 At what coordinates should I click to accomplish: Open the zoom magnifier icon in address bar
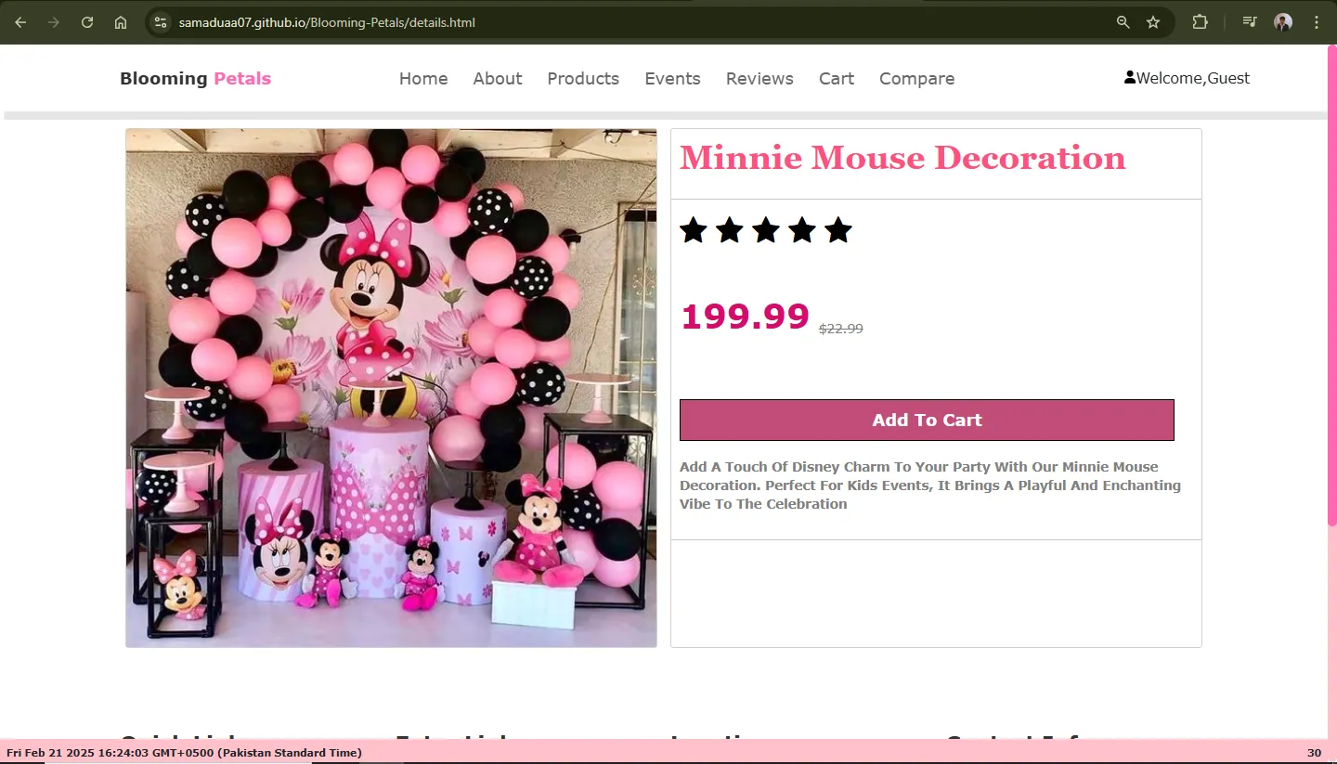[x=1123, y=22]
